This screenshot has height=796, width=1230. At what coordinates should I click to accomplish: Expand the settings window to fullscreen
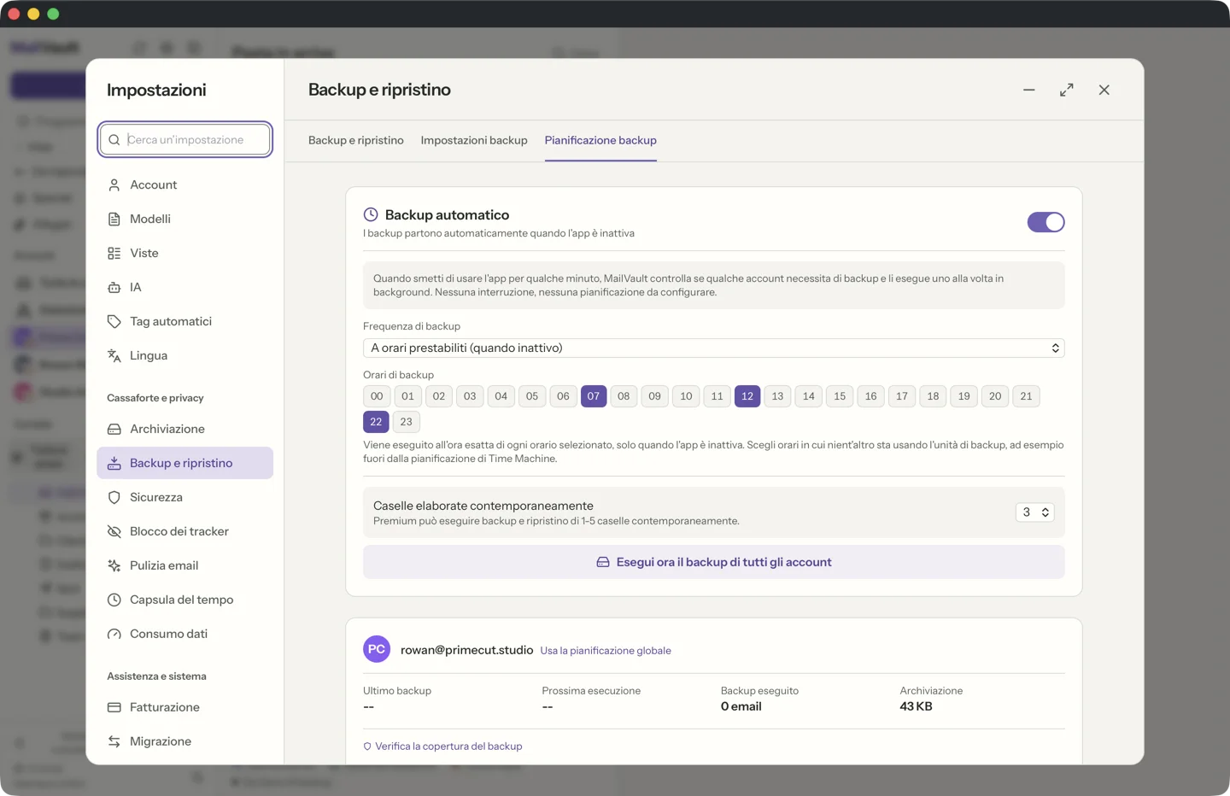(1066, 90)
